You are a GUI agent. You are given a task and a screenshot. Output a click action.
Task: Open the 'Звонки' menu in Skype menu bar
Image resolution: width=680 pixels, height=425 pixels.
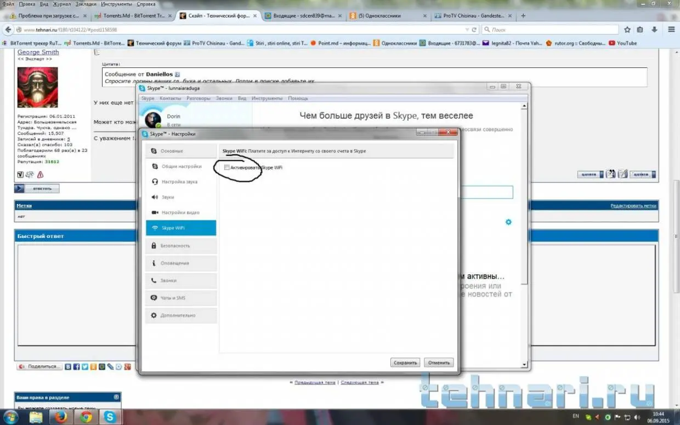coord(224,98)
